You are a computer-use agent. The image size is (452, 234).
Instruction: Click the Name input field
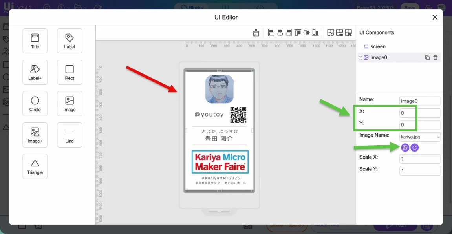click(420, 101)
